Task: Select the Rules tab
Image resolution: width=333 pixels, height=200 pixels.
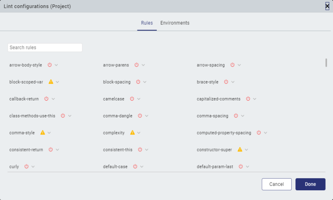Action: 147,23
